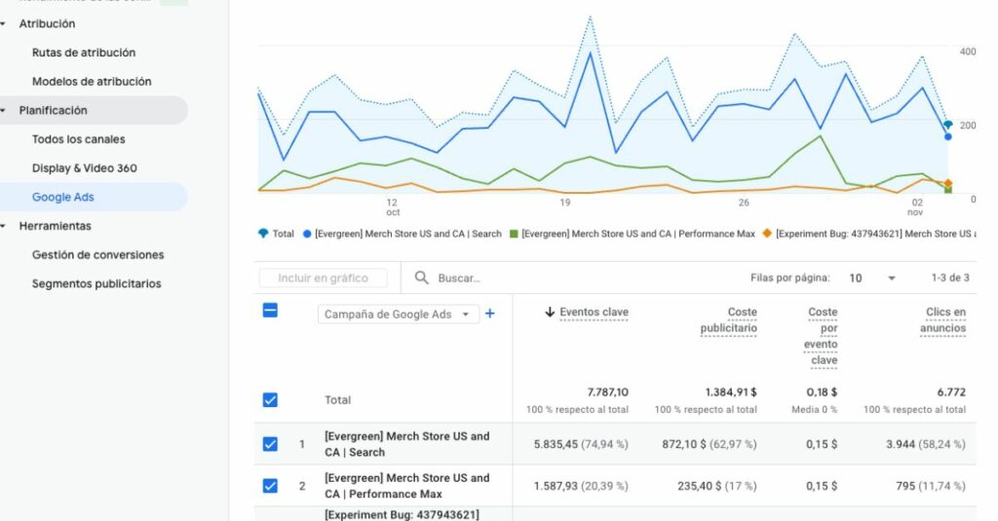Toggle the header select-all checkbox
The height and width of the screenshot is (521, 998).
pyautogui.click(x=270, y=311)
